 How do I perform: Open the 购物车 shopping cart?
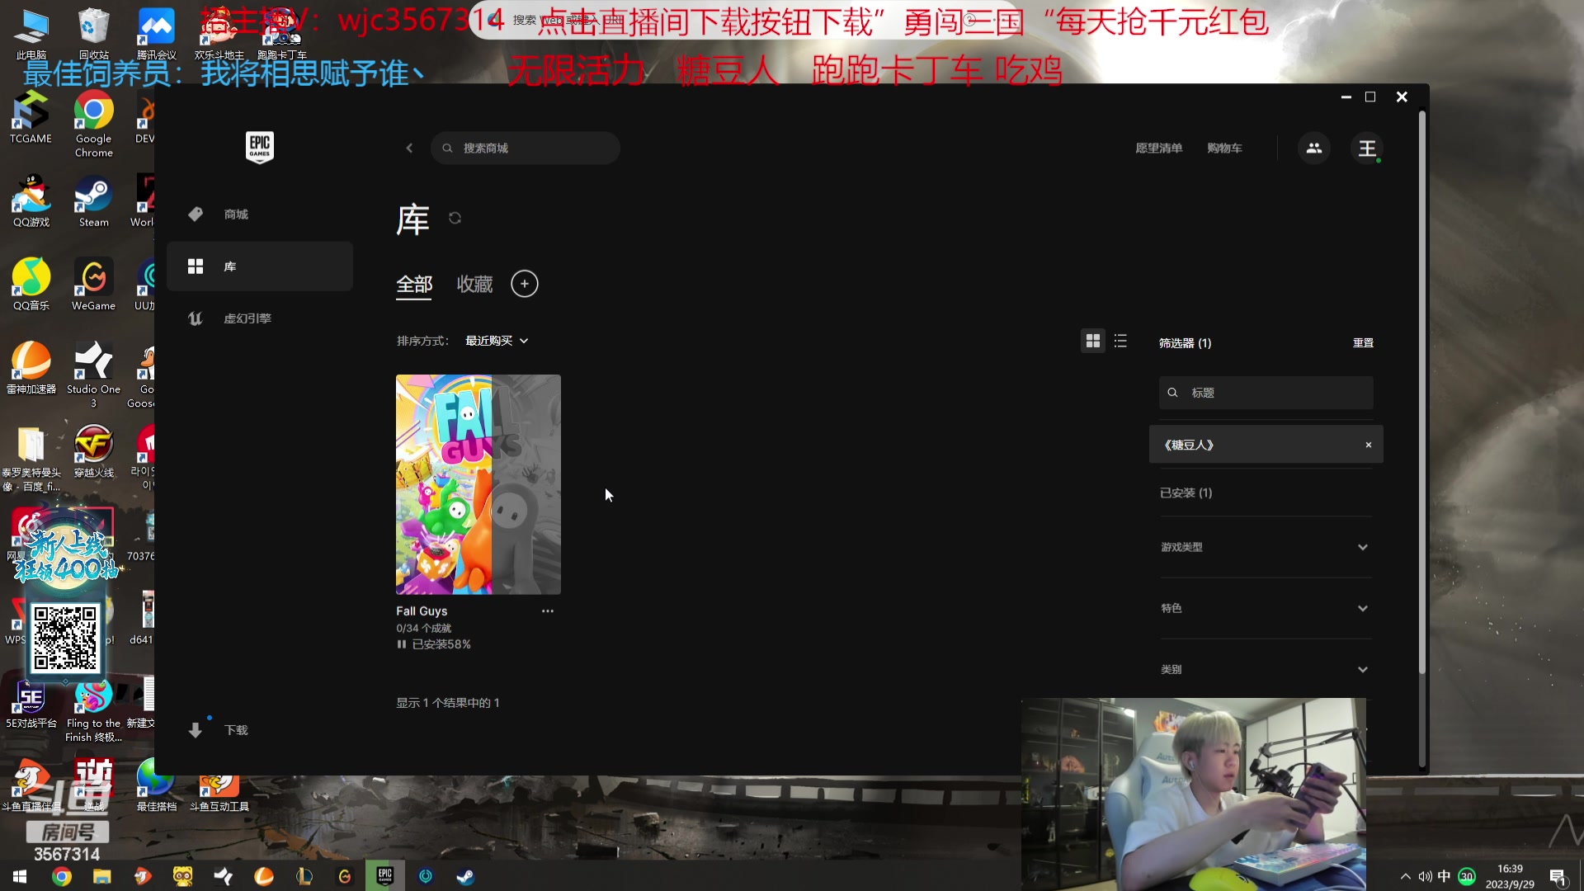click(x=1224, y=148)
